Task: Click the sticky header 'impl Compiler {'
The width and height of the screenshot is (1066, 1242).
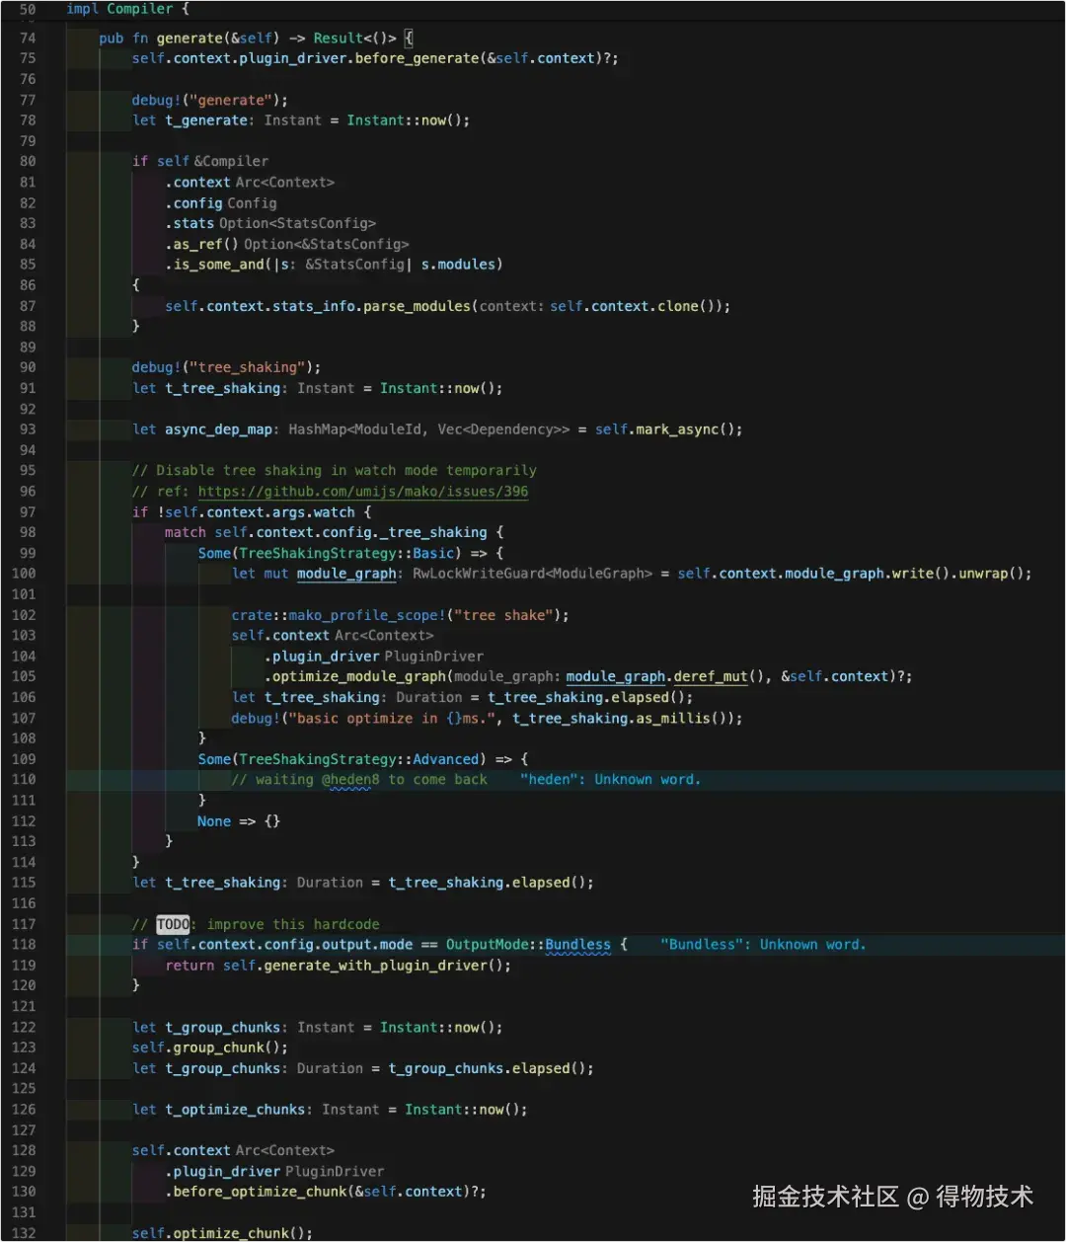Action: tap(127, 9)
